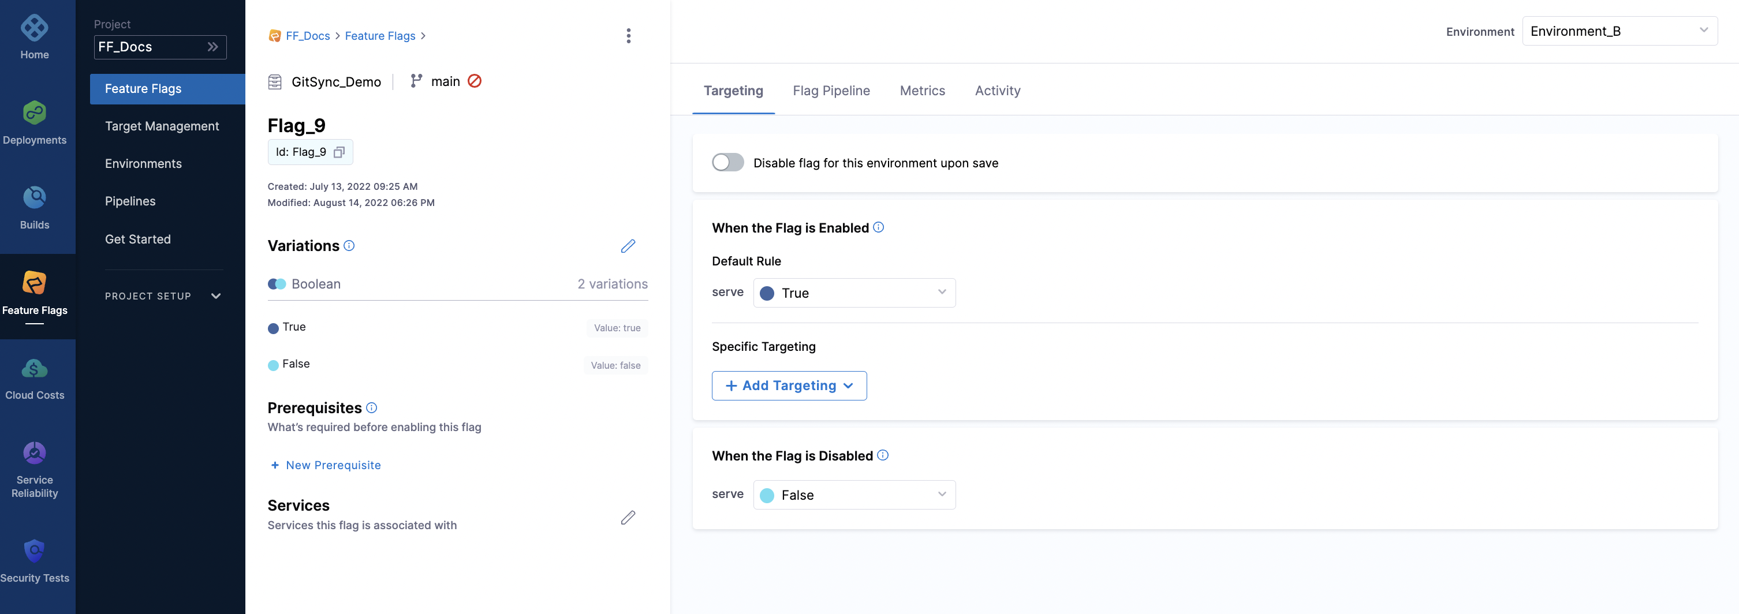The image size is (1739, 614).
Task: Open the Builds module icon
Action: (x=33, y=198)
